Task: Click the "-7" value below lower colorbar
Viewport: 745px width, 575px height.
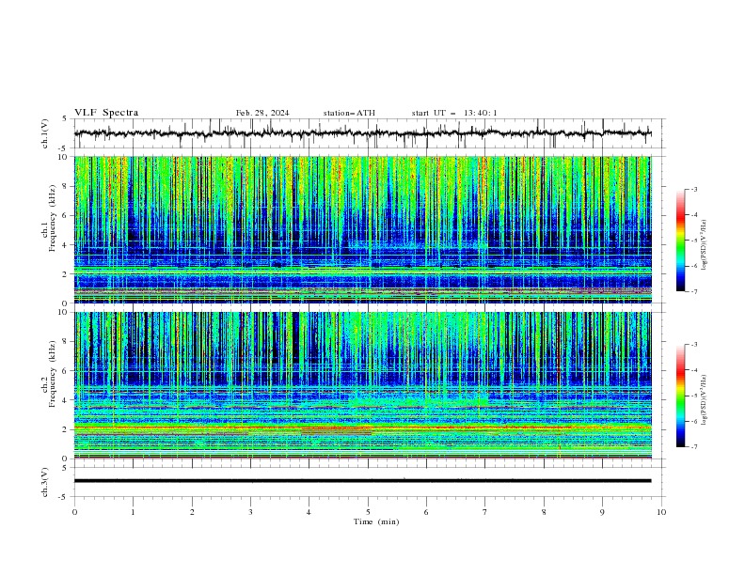Action: (x=693, y=446)
